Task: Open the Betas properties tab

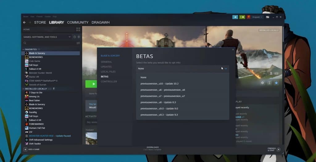Action: coord(104,77)
